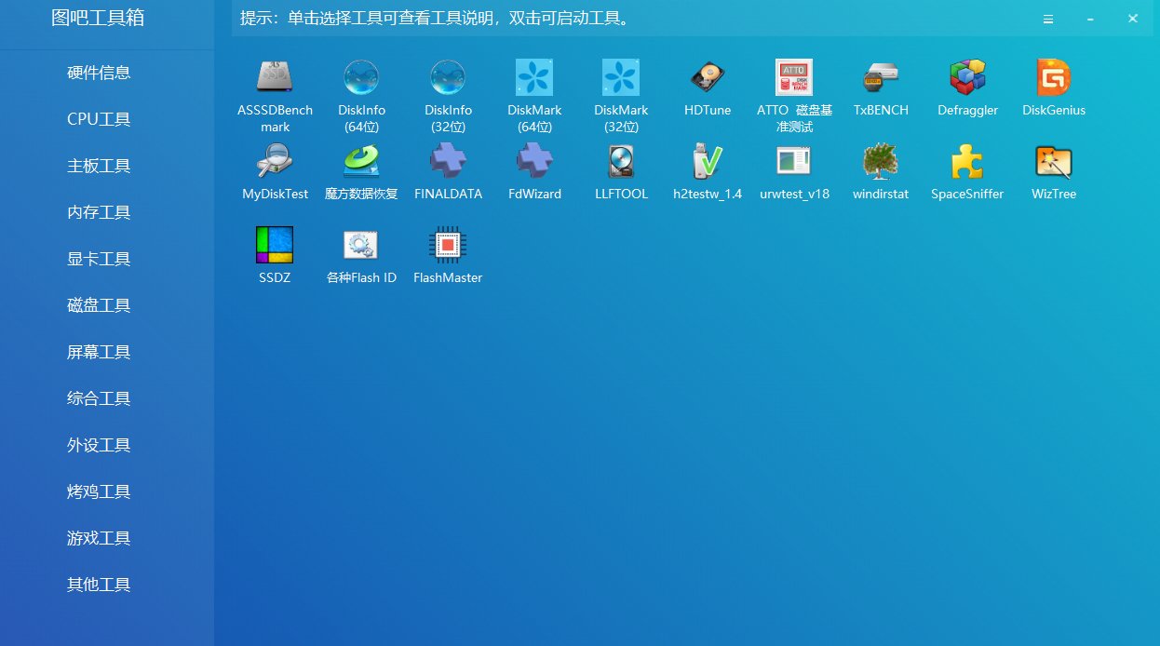Select the Defraggler tool
The height and width of the screenshot is (646, 1160).
coord(967,77)
